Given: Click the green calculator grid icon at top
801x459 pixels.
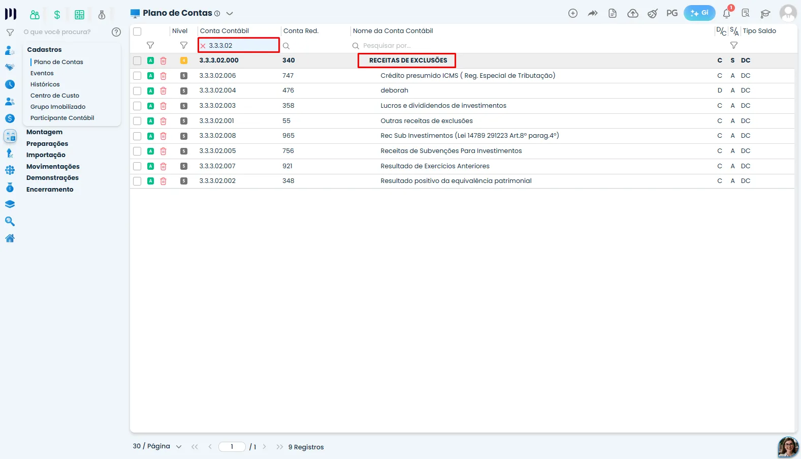Looking at the screenshot, I should coord(80,15).
